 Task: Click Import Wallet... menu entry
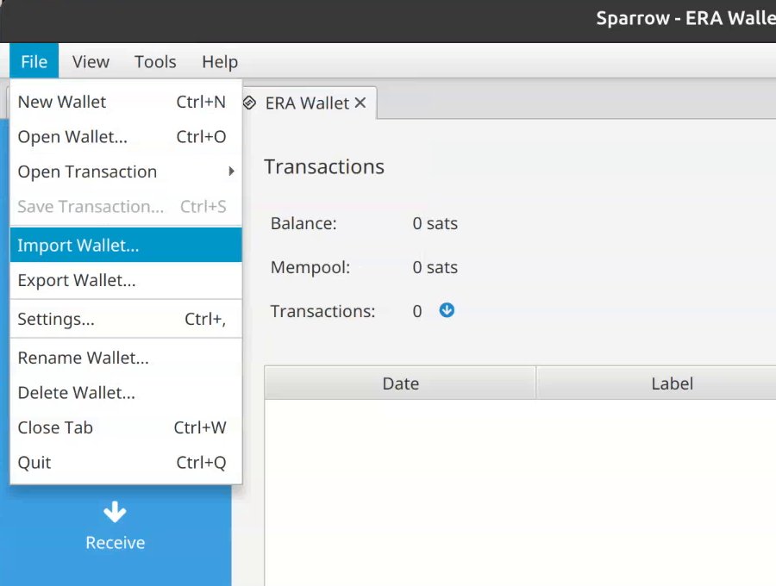tap(126, 245)
